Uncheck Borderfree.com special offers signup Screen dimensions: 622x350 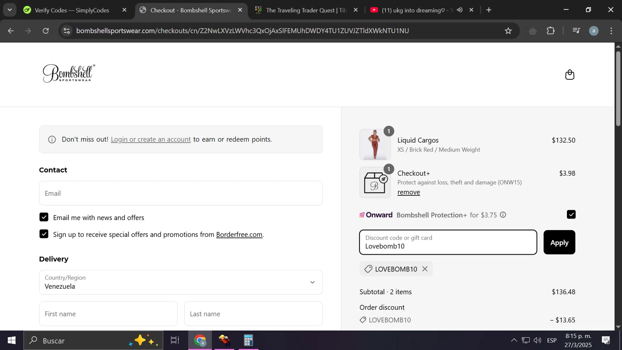44,234
